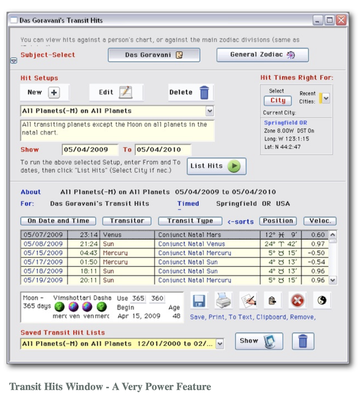Click the yin-yang symbol icon
The height and width of the screenshot is (400, 362).
coord(322,301)
